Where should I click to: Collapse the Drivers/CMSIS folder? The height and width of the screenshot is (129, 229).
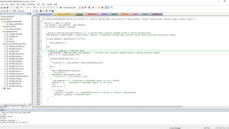click(3, 27)
